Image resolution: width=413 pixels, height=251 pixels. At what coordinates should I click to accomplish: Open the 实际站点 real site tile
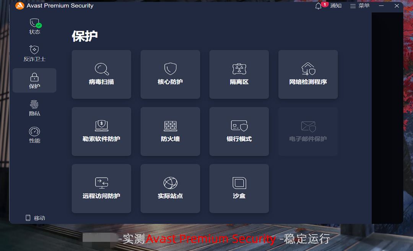pos(170,189)
